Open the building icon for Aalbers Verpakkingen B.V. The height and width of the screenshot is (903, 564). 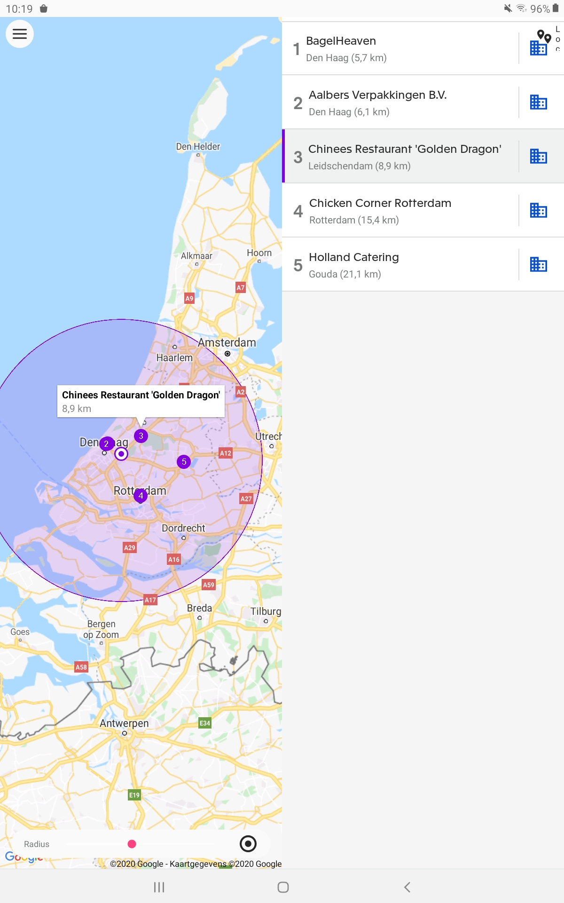[x=538, y=102]
